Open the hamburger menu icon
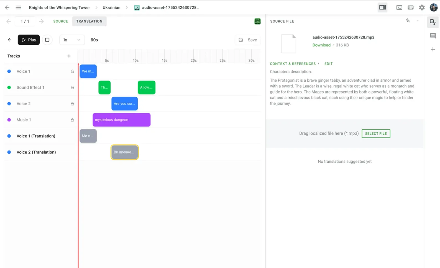 pos(18,7)
